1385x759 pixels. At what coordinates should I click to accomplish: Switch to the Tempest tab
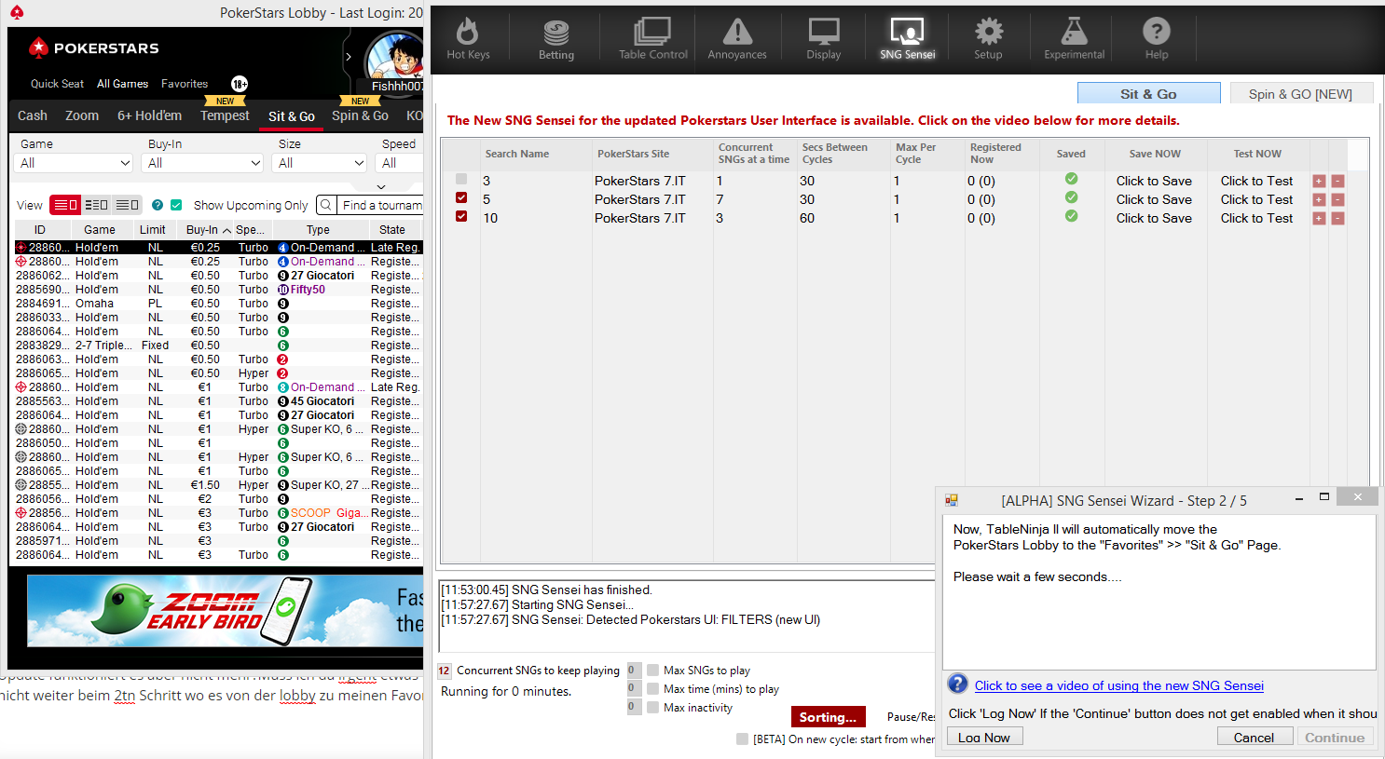(x=225, y=115)
